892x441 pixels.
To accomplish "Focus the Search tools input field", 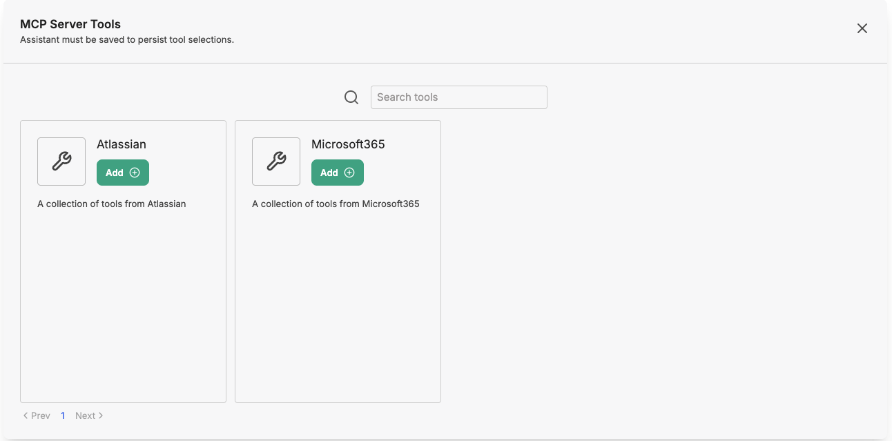I will [458, 97].
